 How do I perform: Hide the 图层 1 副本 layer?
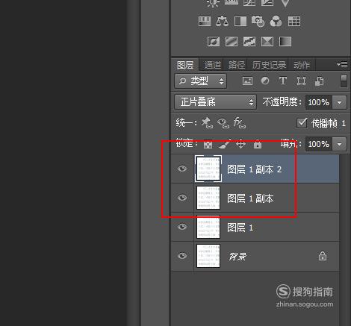click(x=182, y=198)
